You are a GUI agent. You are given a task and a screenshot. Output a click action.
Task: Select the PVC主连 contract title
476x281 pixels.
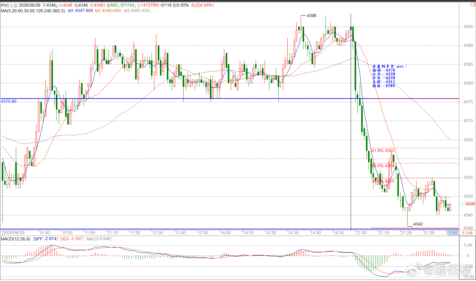[x=9, y=5]
